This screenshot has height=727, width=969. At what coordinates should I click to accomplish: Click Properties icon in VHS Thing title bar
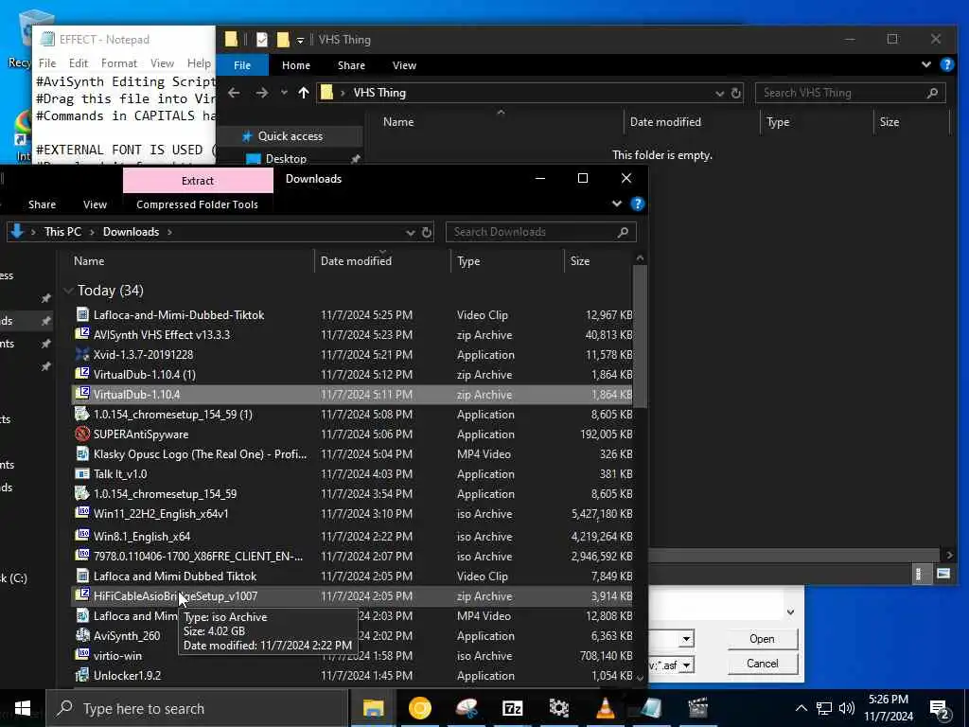[x=262, y=40]
